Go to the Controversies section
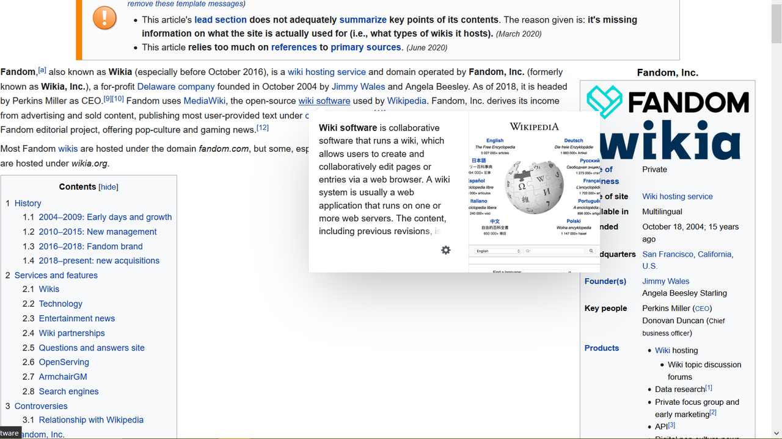The image size is (782, 439). [41, 406]
